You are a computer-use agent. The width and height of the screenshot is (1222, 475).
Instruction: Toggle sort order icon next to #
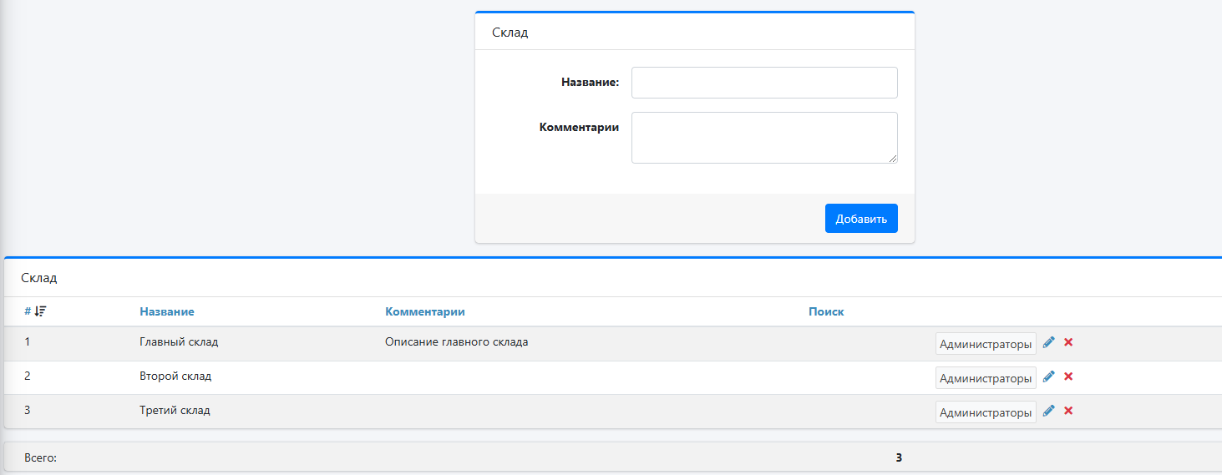click(x=40, y=311)
